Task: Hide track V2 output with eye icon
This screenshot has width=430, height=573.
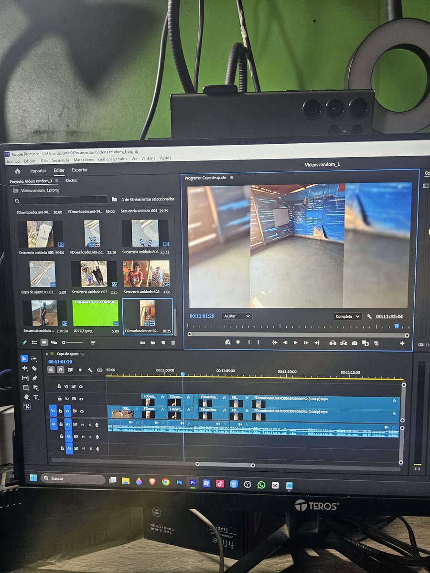Action: pyautogui.click(x=82, y=399)
